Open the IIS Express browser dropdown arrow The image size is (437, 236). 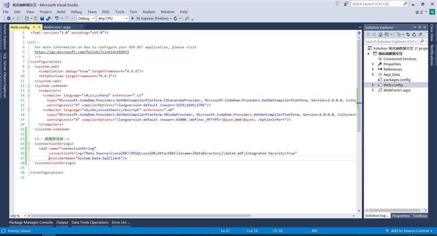[171, 18]
